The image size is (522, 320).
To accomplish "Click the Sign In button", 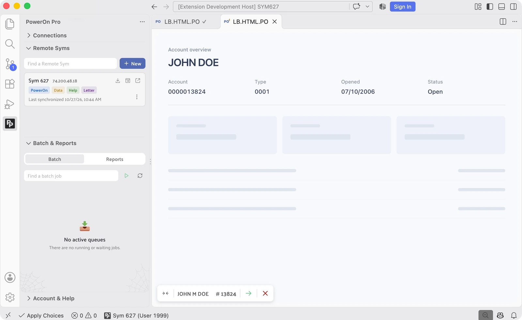I will pos(403,7).
